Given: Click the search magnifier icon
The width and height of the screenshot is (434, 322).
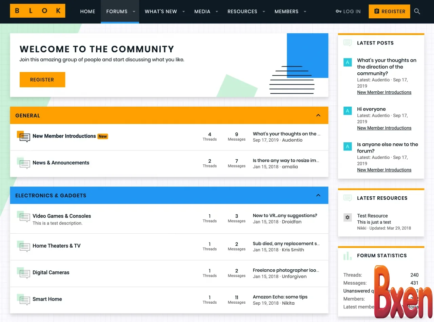Looking at the screenshot, I should tap(417, 12).
